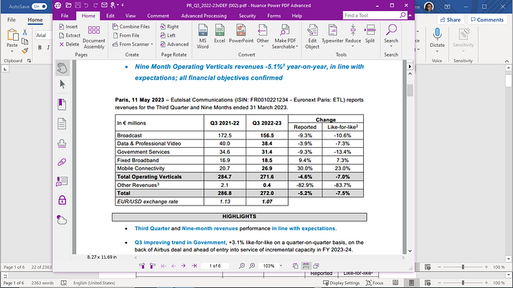Click the Cut scissors in Word
This screenshot has width=513, height=288.
pos(25,32)
